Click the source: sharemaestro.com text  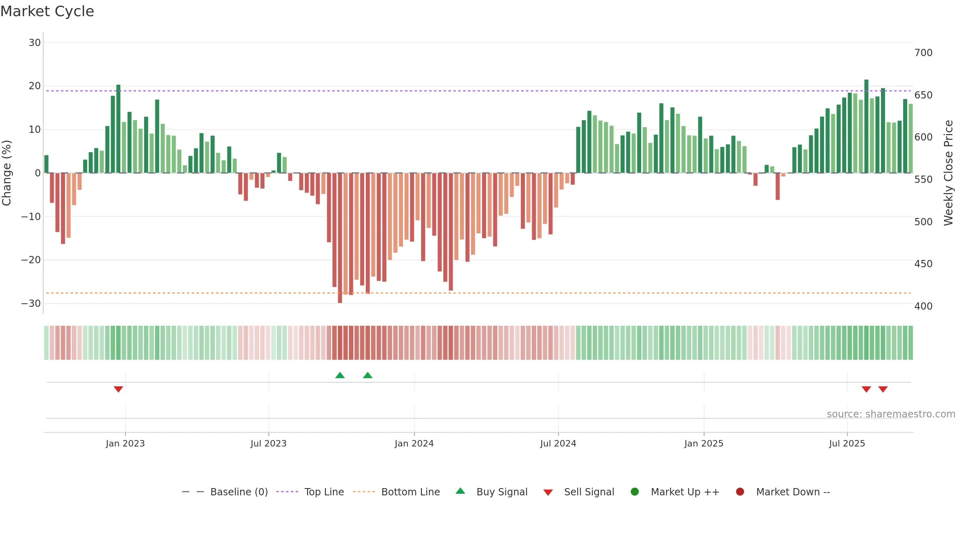pos(891,414)
